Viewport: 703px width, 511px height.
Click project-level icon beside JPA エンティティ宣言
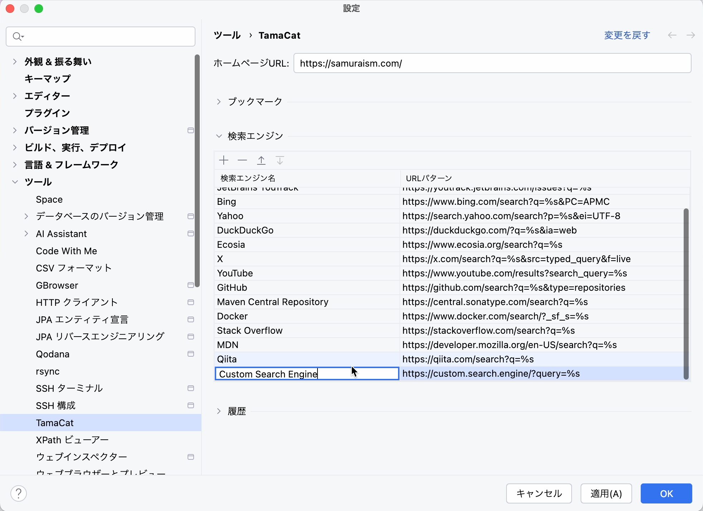[x=191, y=319]
